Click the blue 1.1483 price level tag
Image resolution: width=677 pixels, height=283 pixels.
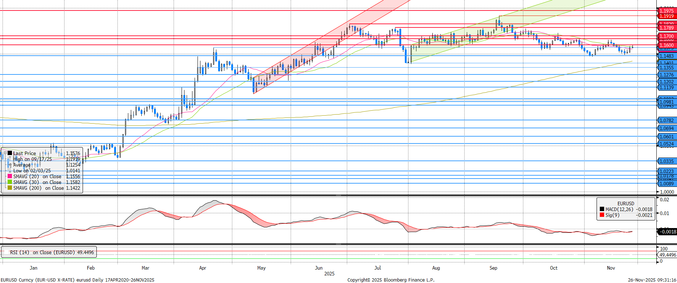(x=666, y=56)
